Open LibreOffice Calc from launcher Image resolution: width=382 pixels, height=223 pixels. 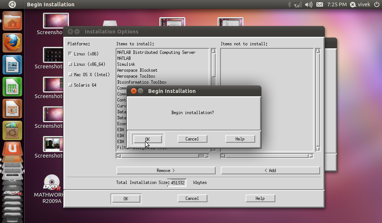point(12,87)
